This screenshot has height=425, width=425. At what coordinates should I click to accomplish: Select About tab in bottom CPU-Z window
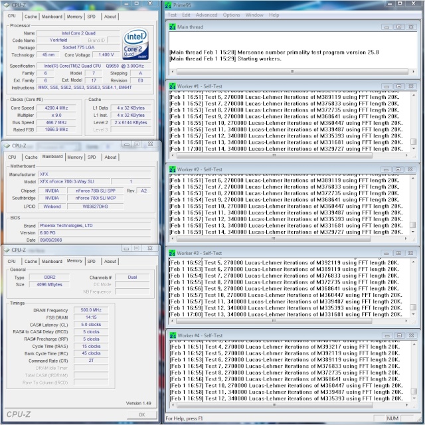click(110, 261)
